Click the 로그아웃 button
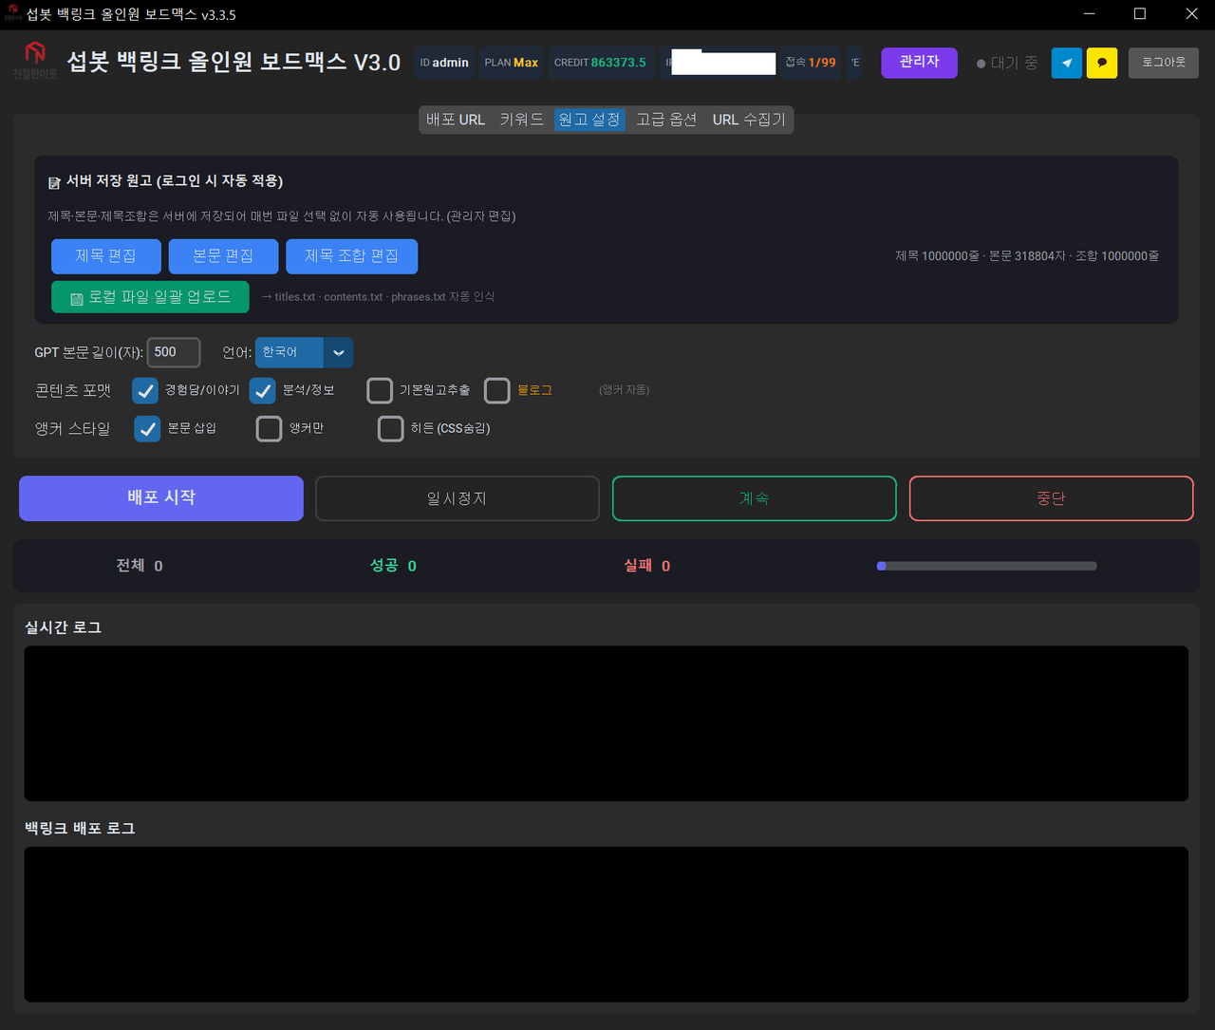1215x1030 pixels. pos(1163,63)
